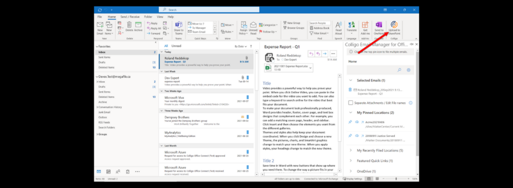The width and height of the screenshot is (513, 188).
Task: Click the New Email button
Action: point(100,28)
